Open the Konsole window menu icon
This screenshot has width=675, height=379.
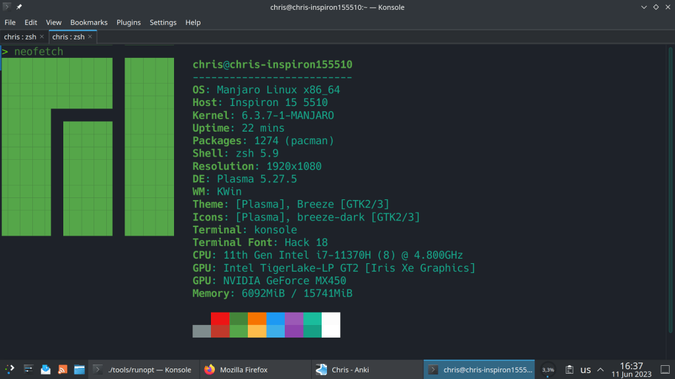(x=6, y=7)
